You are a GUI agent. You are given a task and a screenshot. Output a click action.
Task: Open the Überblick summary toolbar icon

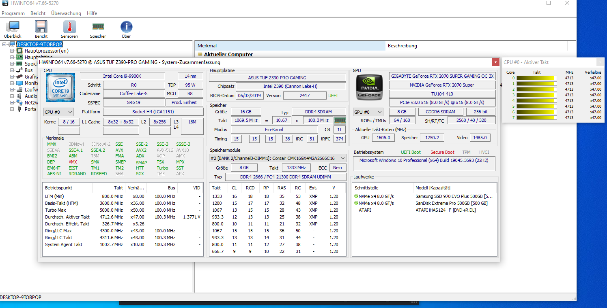[13, 29]
